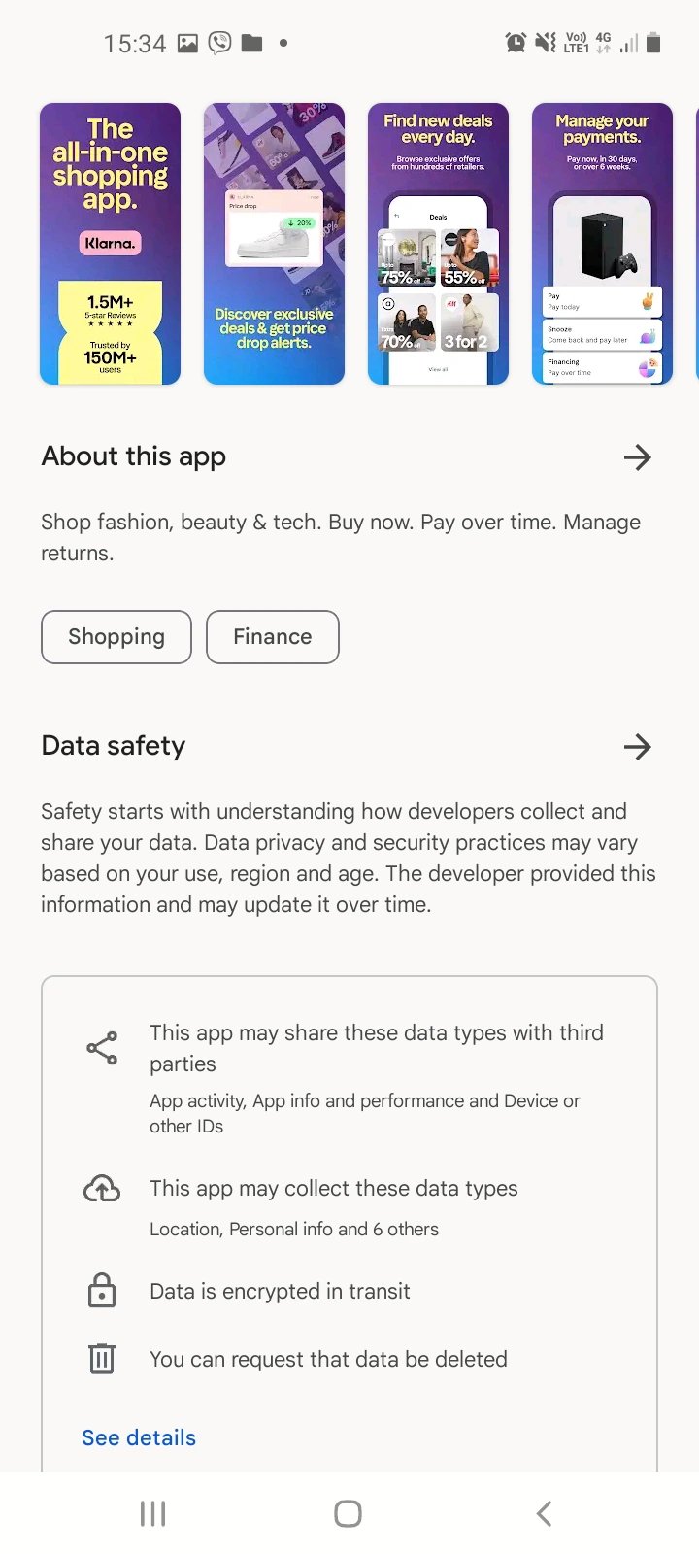This screenshot has height=1554, width=699.
Task: Tap the share data types icon
Action: tap(102, 1048)
